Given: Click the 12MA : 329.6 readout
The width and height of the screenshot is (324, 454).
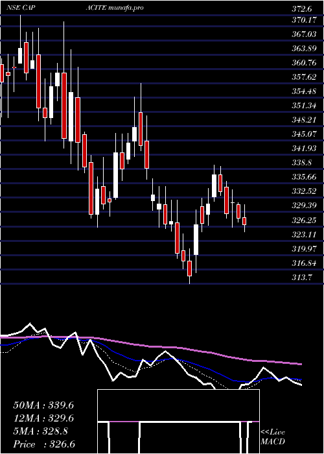Looking at the screenshot, I should click(43, 418).
